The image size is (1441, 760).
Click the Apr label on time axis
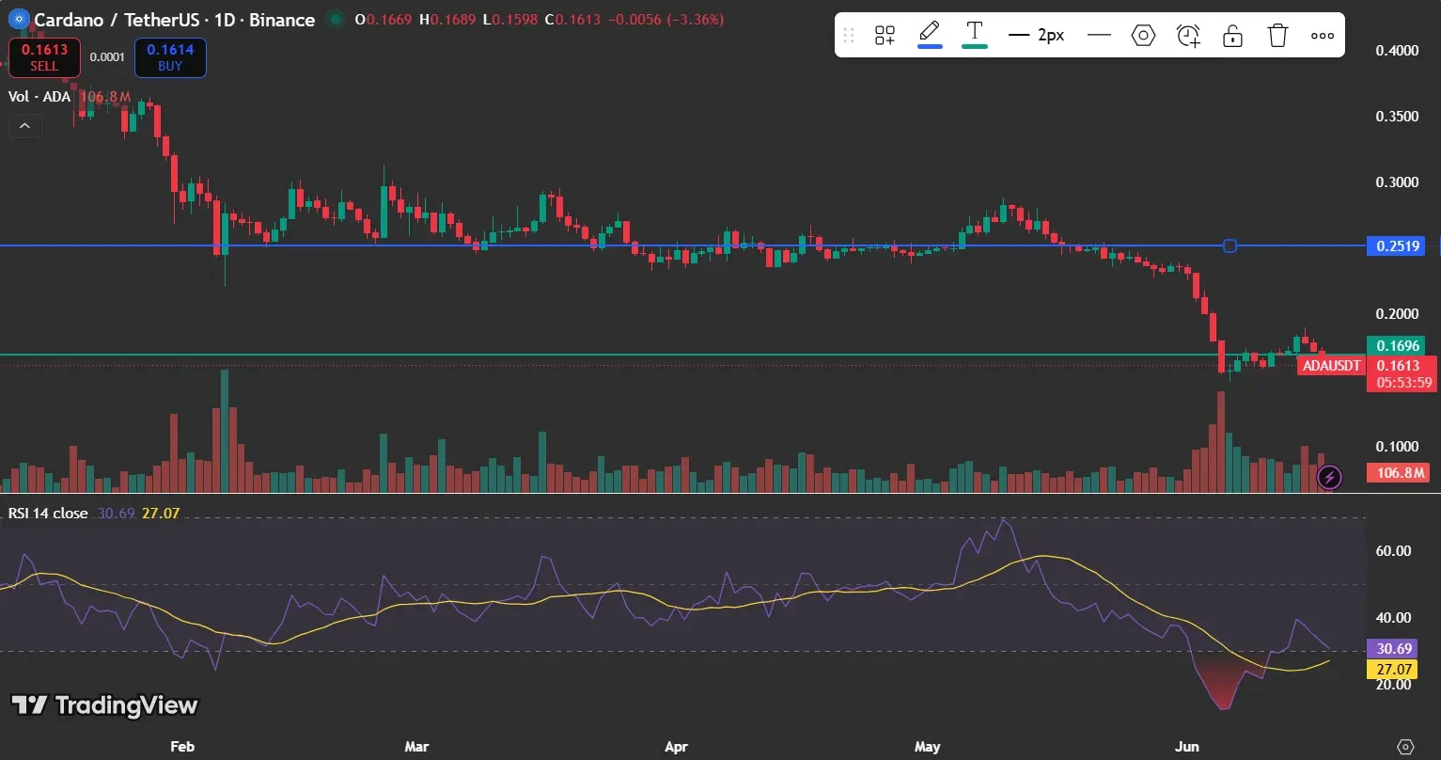[676, 747]
